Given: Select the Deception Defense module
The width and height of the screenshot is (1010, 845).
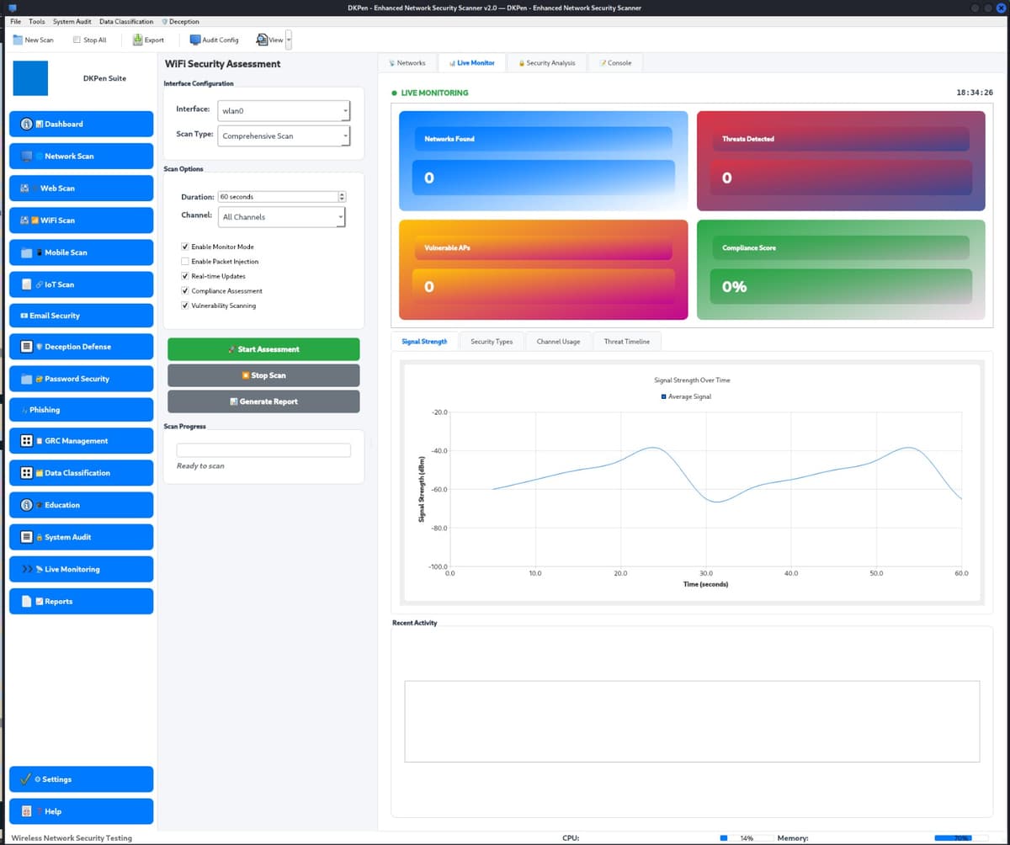Looking at the screenshot, I should pyautogui.click(x=81, y=346).
